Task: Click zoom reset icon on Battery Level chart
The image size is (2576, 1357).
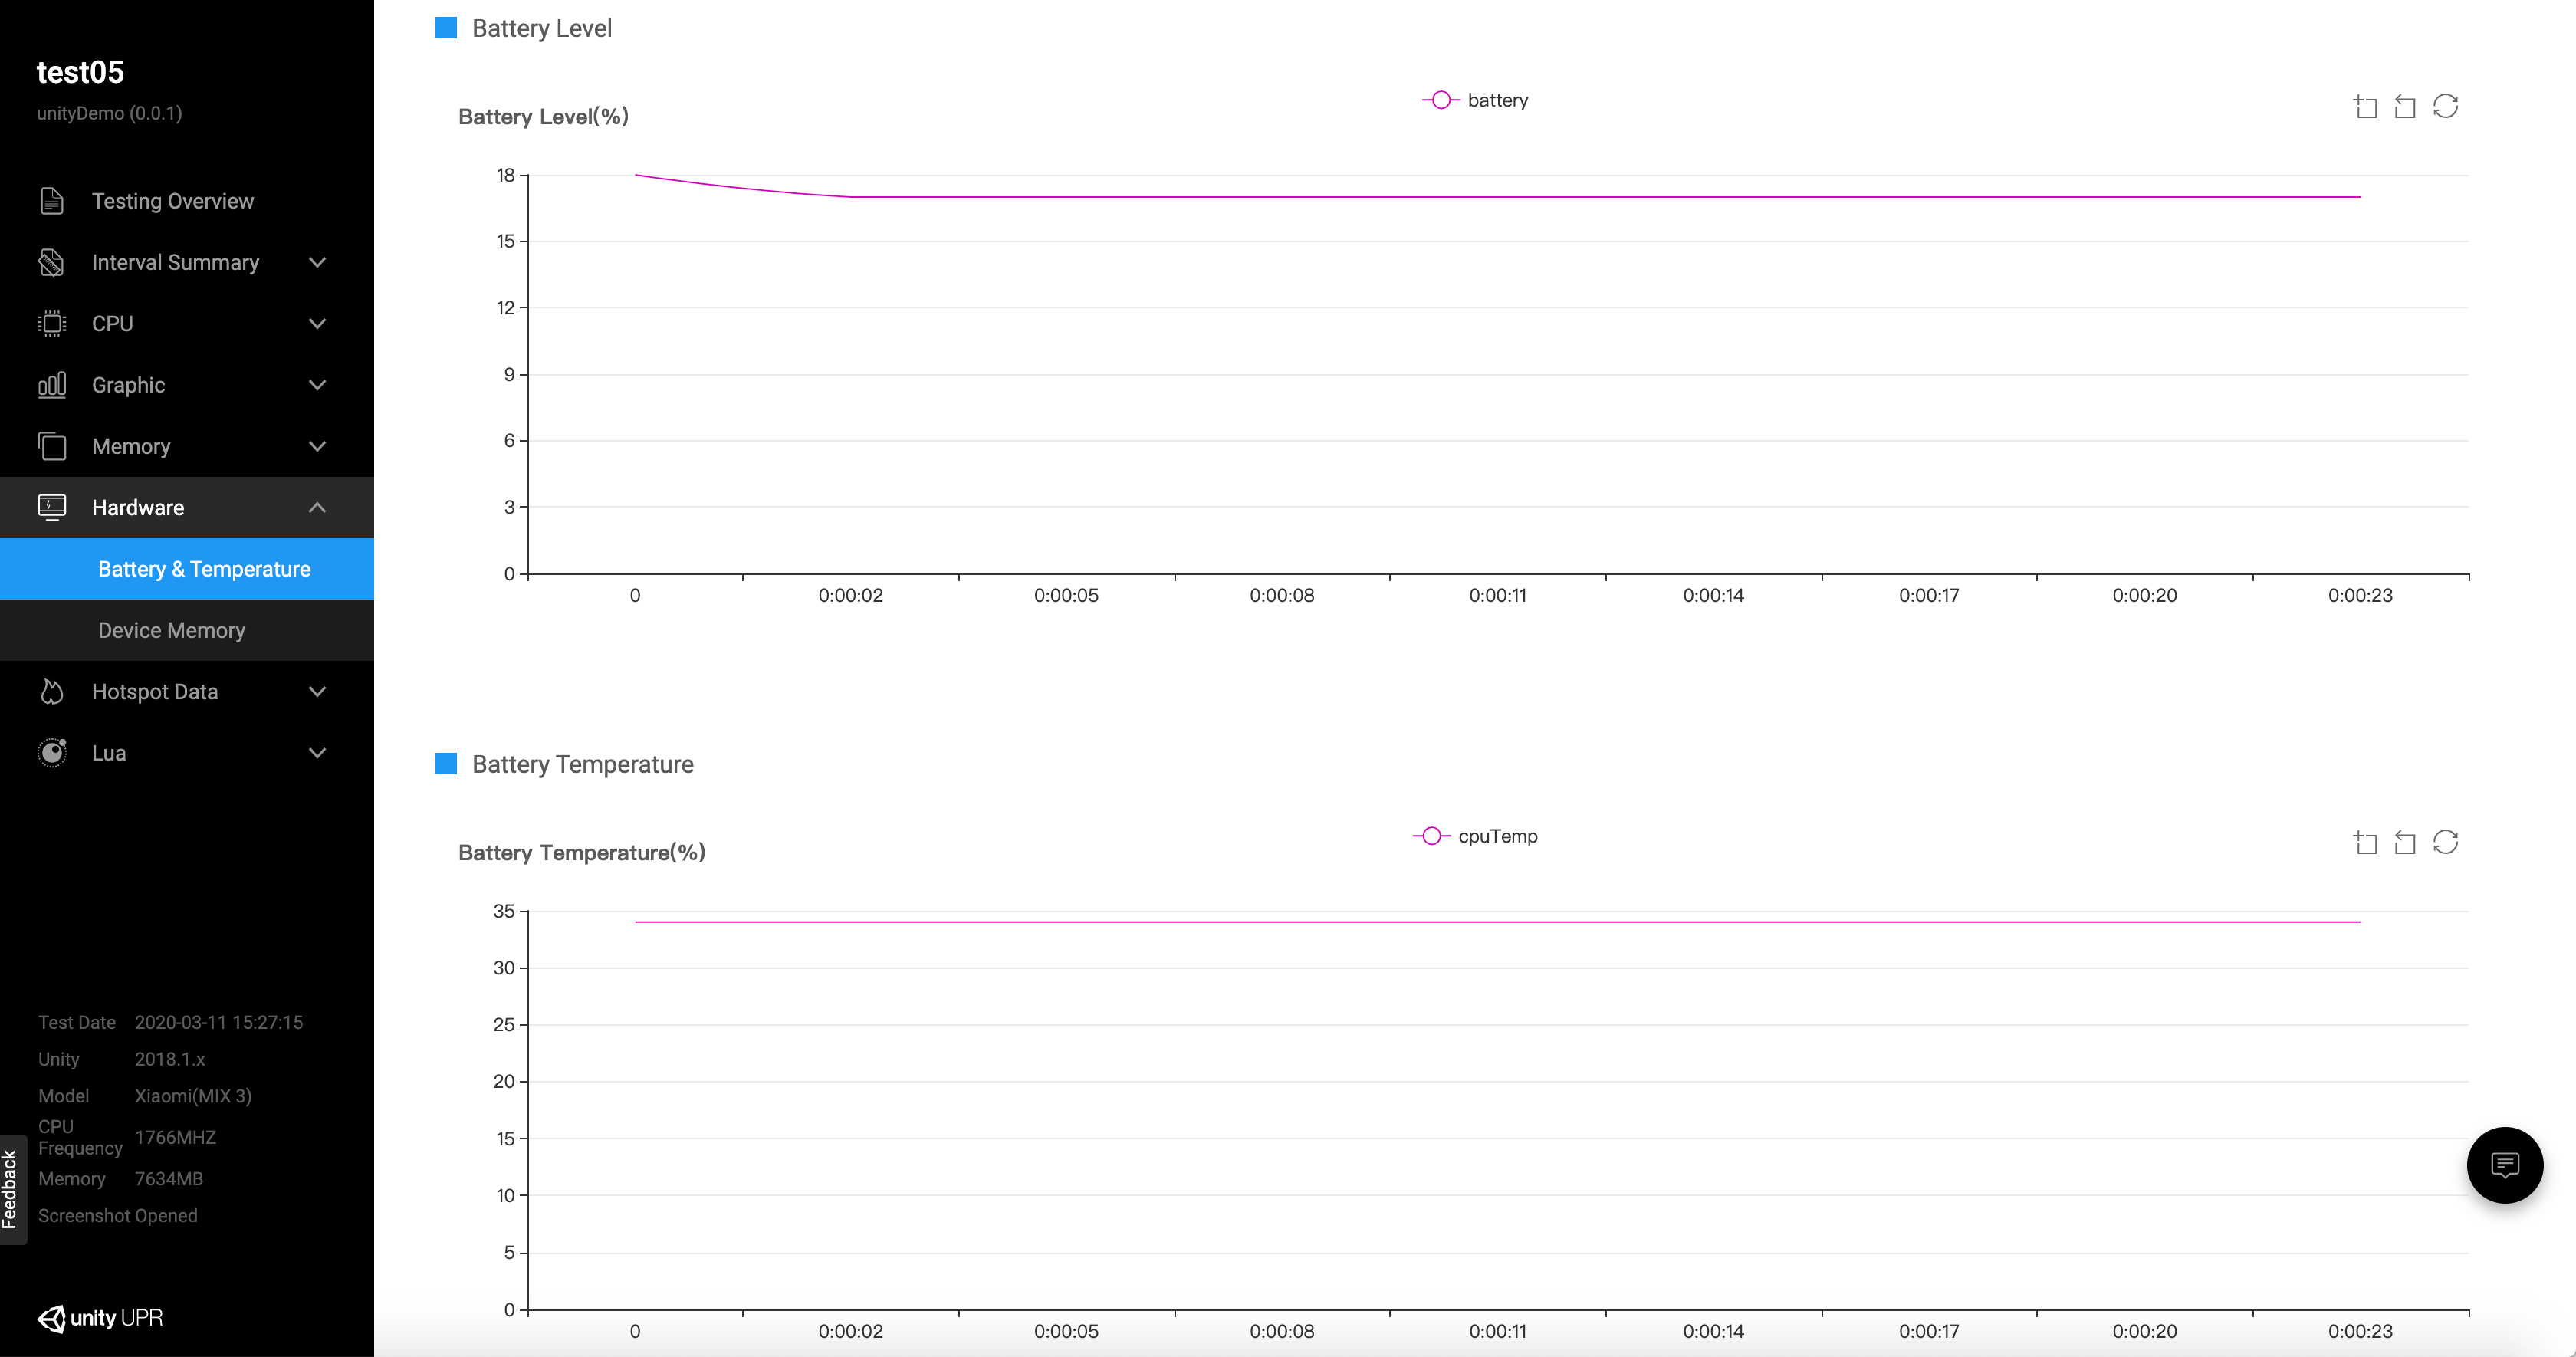Action: [2405, 107]
